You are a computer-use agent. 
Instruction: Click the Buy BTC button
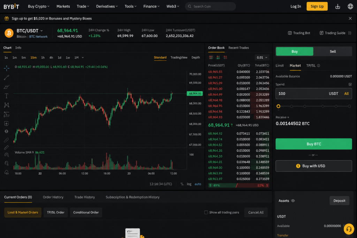(x=313, y=144)
